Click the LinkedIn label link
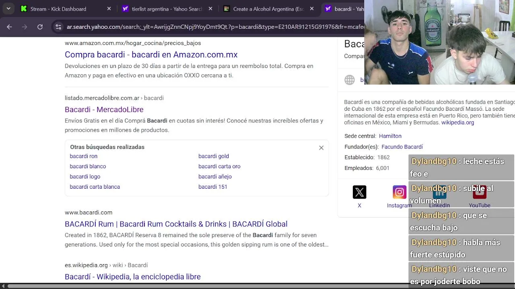Screen dimensions: 515x289 439,206
